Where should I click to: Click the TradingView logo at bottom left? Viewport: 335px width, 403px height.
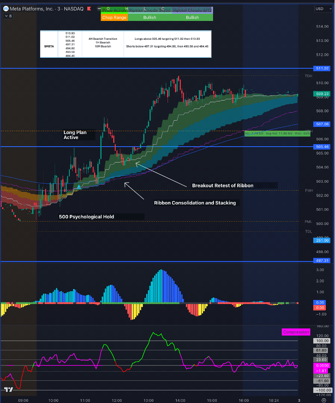pos(8,389)
